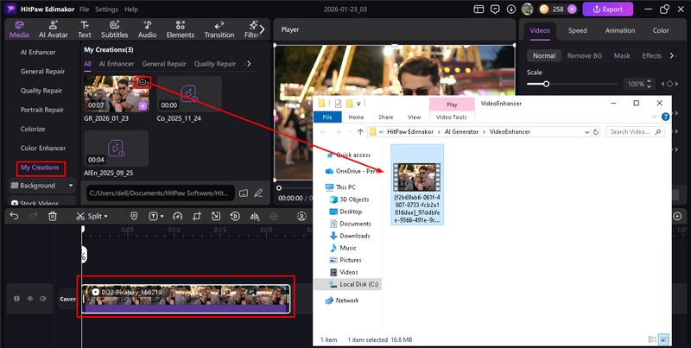Click the Explorer Search Video box
This screenshot has height=348, width=691.
click(x=635, y=132)
